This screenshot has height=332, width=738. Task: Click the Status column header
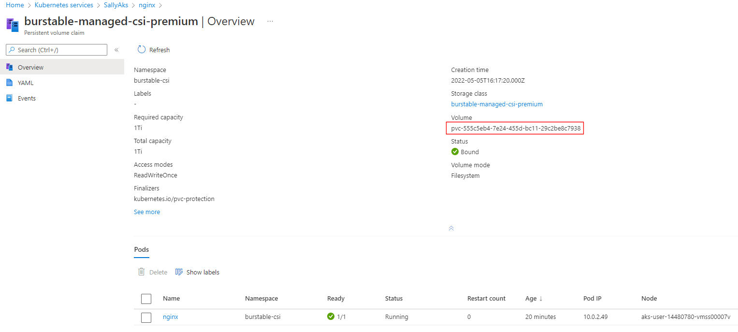[394, 299]
